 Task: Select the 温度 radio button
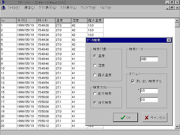click(95, 56)
